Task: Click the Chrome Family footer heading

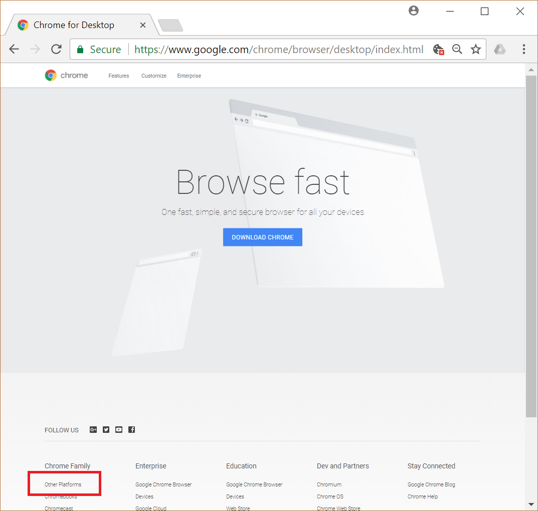Action: point(67,466)
